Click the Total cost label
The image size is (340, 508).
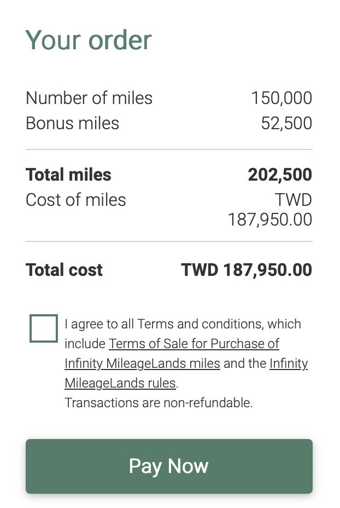63,270
